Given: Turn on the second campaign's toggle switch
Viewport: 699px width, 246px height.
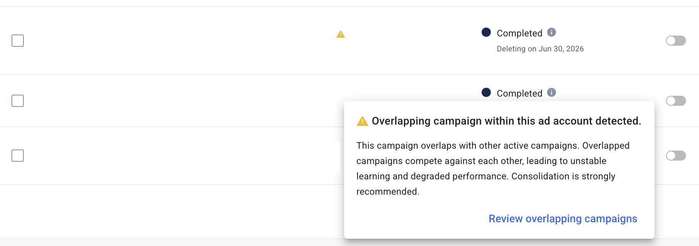Looking at the screenshot, I should (x=676, y=101).
